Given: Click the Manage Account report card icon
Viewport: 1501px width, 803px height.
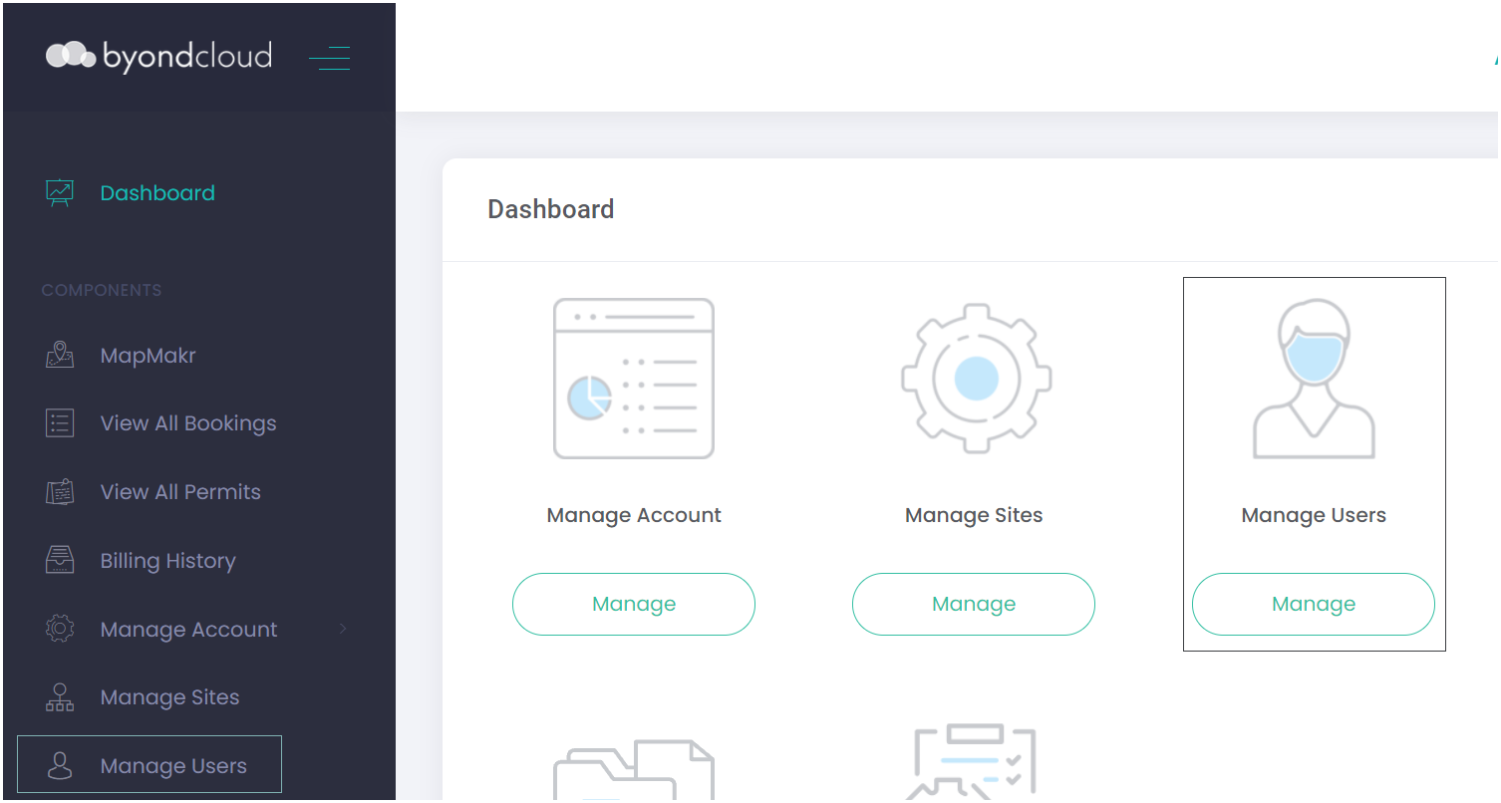Looking at the screenshot, I should pos(634,379).
